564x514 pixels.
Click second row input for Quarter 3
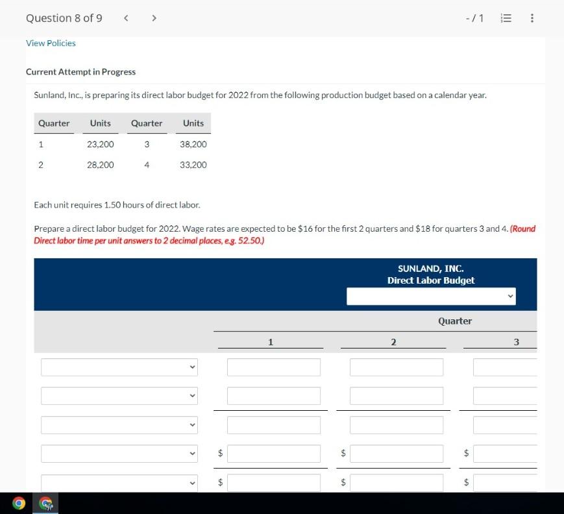[x=505, y=396]
